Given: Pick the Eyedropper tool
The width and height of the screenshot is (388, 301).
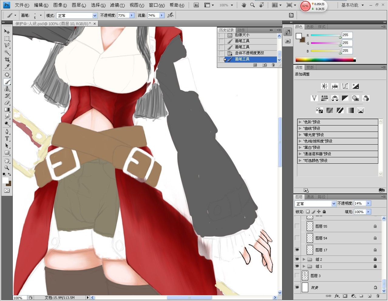Looking at the screenshot, I should [x=7, y=67].
